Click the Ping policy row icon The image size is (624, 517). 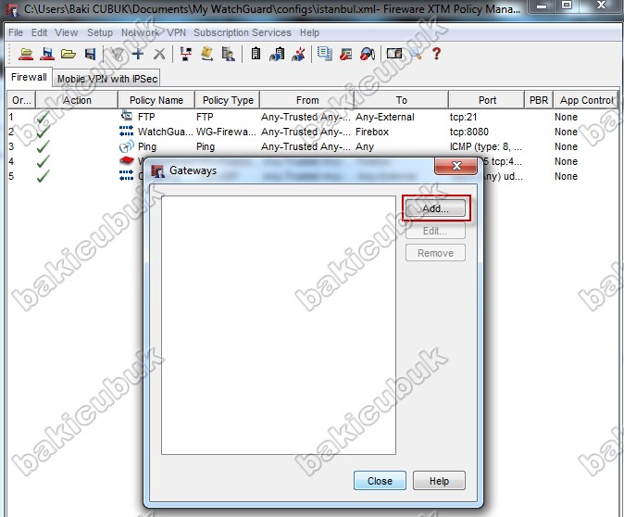[x=127, y=146]
